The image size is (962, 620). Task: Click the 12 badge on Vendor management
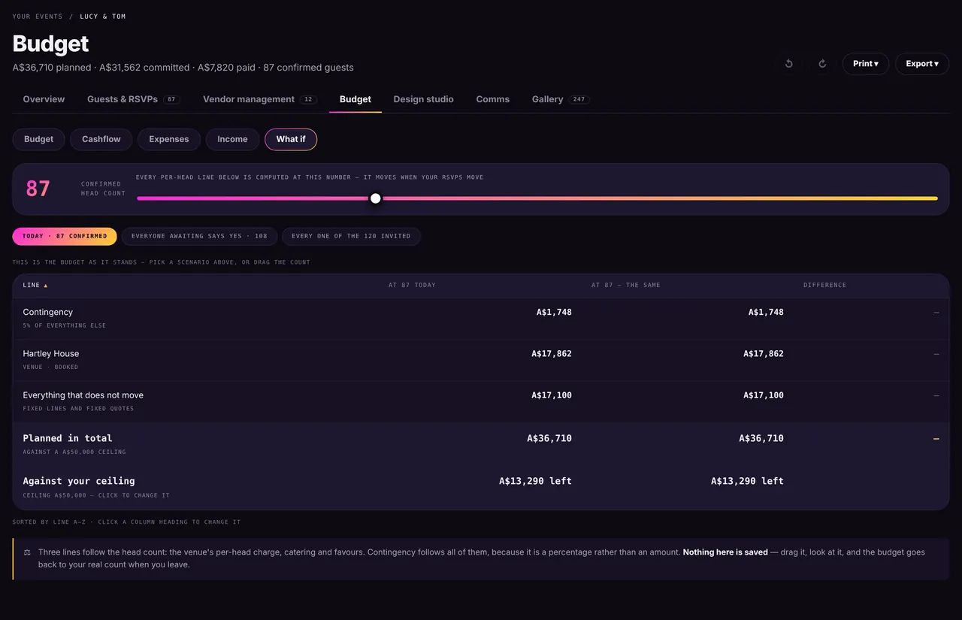[308, 99]
